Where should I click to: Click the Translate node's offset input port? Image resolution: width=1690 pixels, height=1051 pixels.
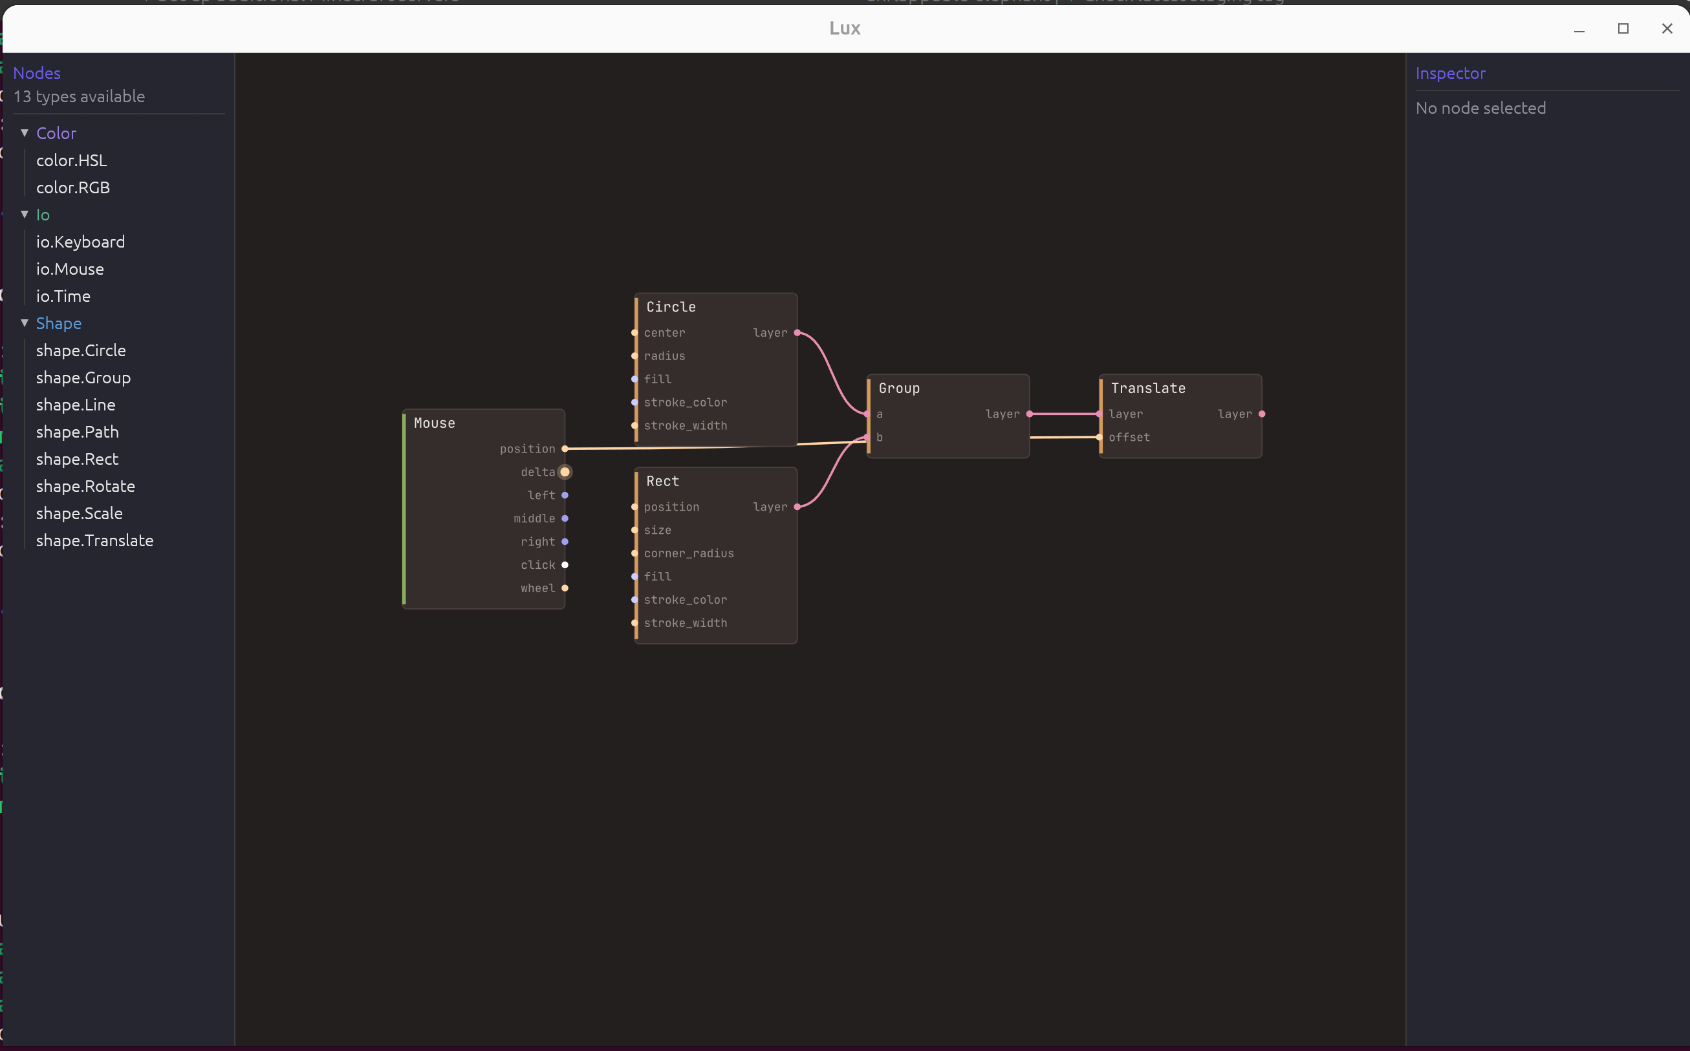(1099, 437)
